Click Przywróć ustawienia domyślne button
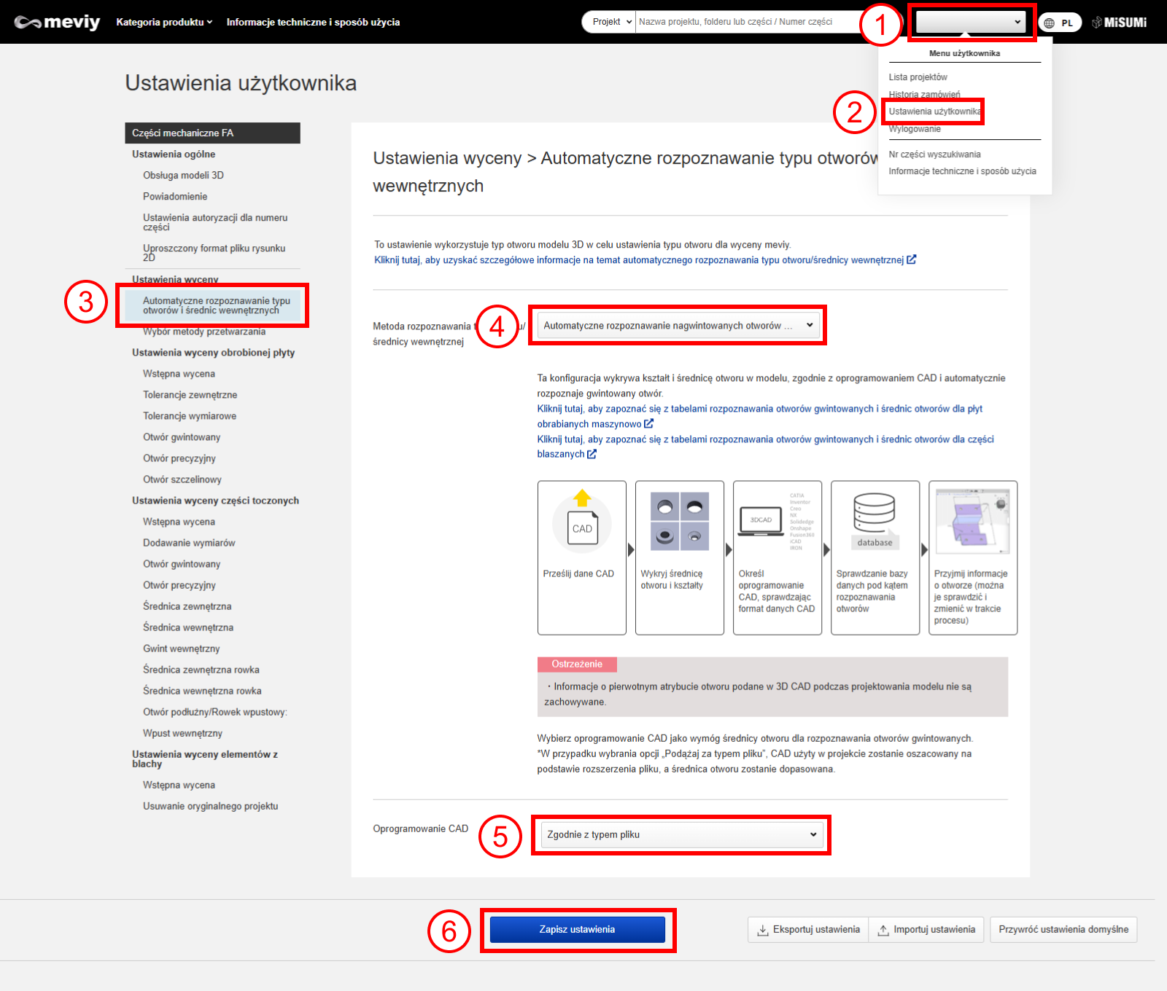This screenshot has height=991, width=1167. [1063, 930]
